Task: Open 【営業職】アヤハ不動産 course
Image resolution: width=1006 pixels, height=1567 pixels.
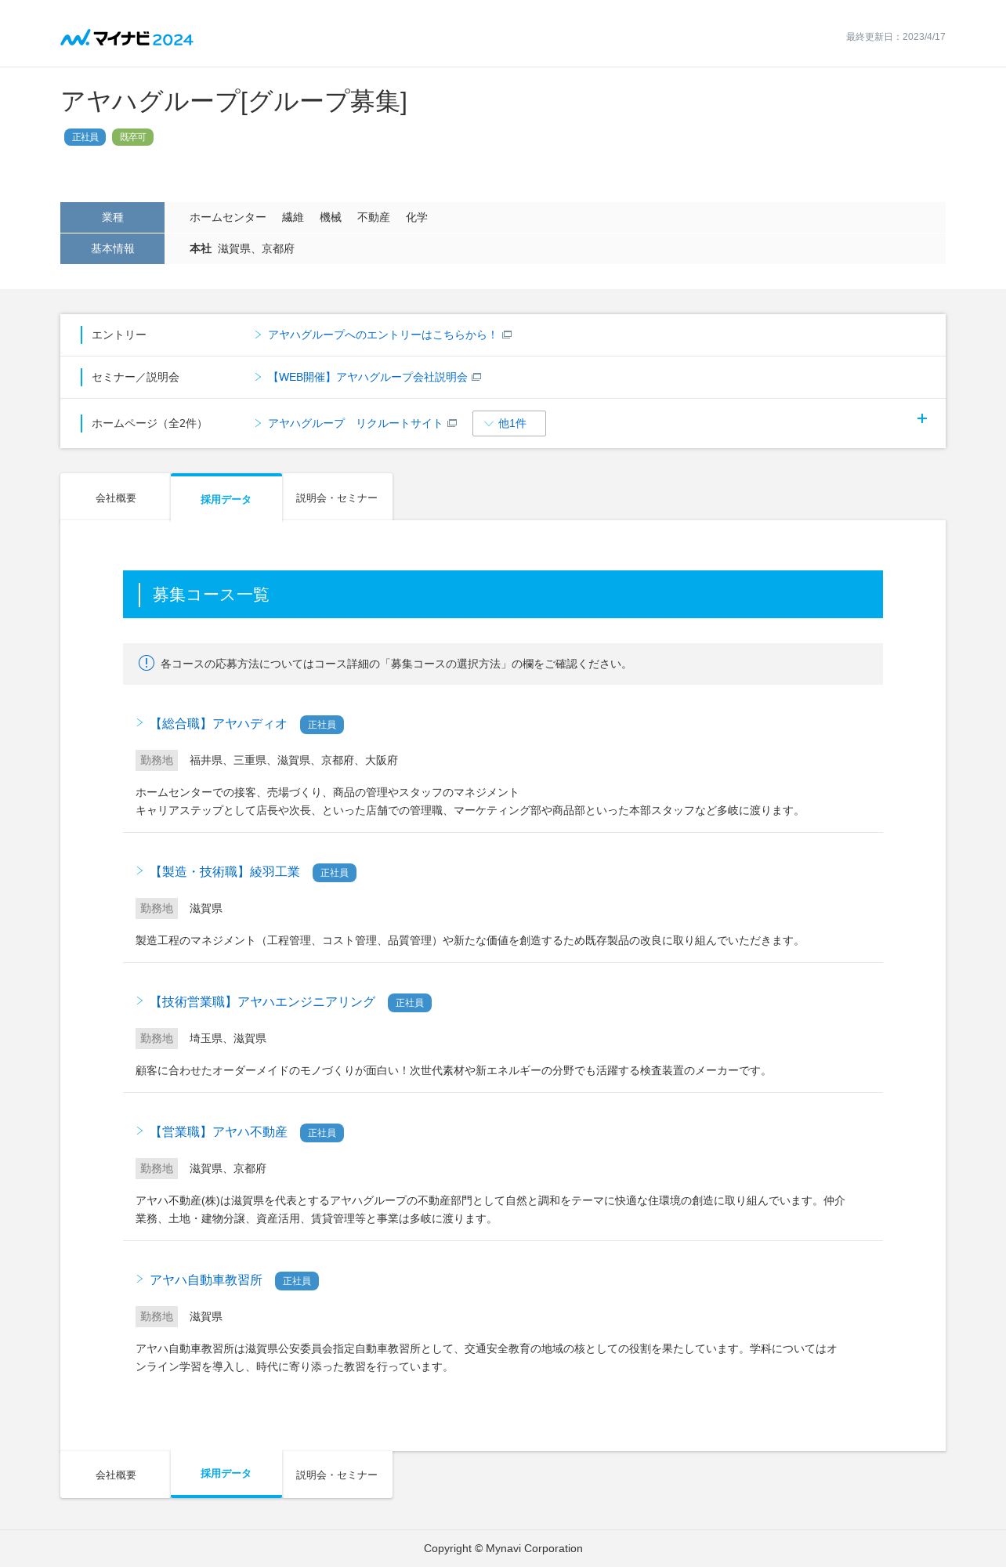Action: [219, 1132]
